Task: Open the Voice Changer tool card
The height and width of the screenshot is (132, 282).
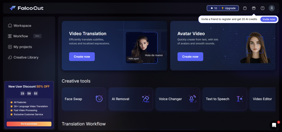Action: point(178,99)
